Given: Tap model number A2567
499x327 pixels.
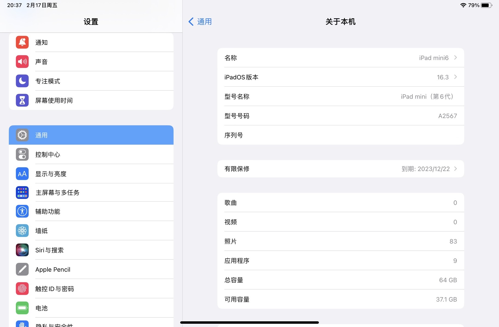Looking at the screenshot, I should (x=447, y=116).
